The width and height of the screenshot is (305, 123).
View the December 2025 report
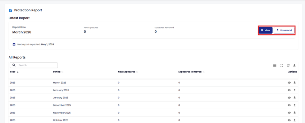289,105
